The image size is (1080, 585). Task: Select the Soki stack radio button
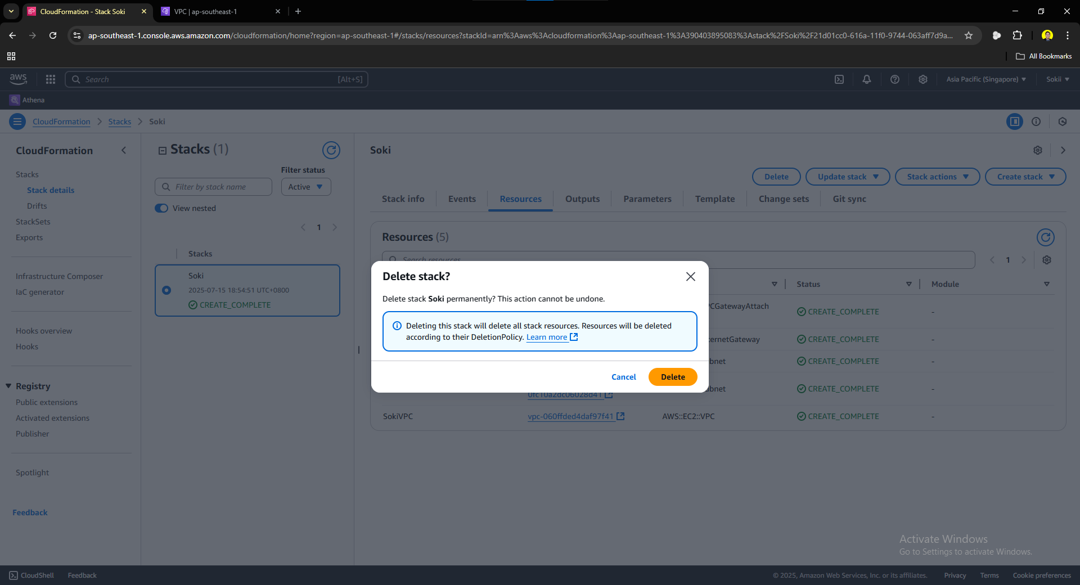(x=166, y=290)
